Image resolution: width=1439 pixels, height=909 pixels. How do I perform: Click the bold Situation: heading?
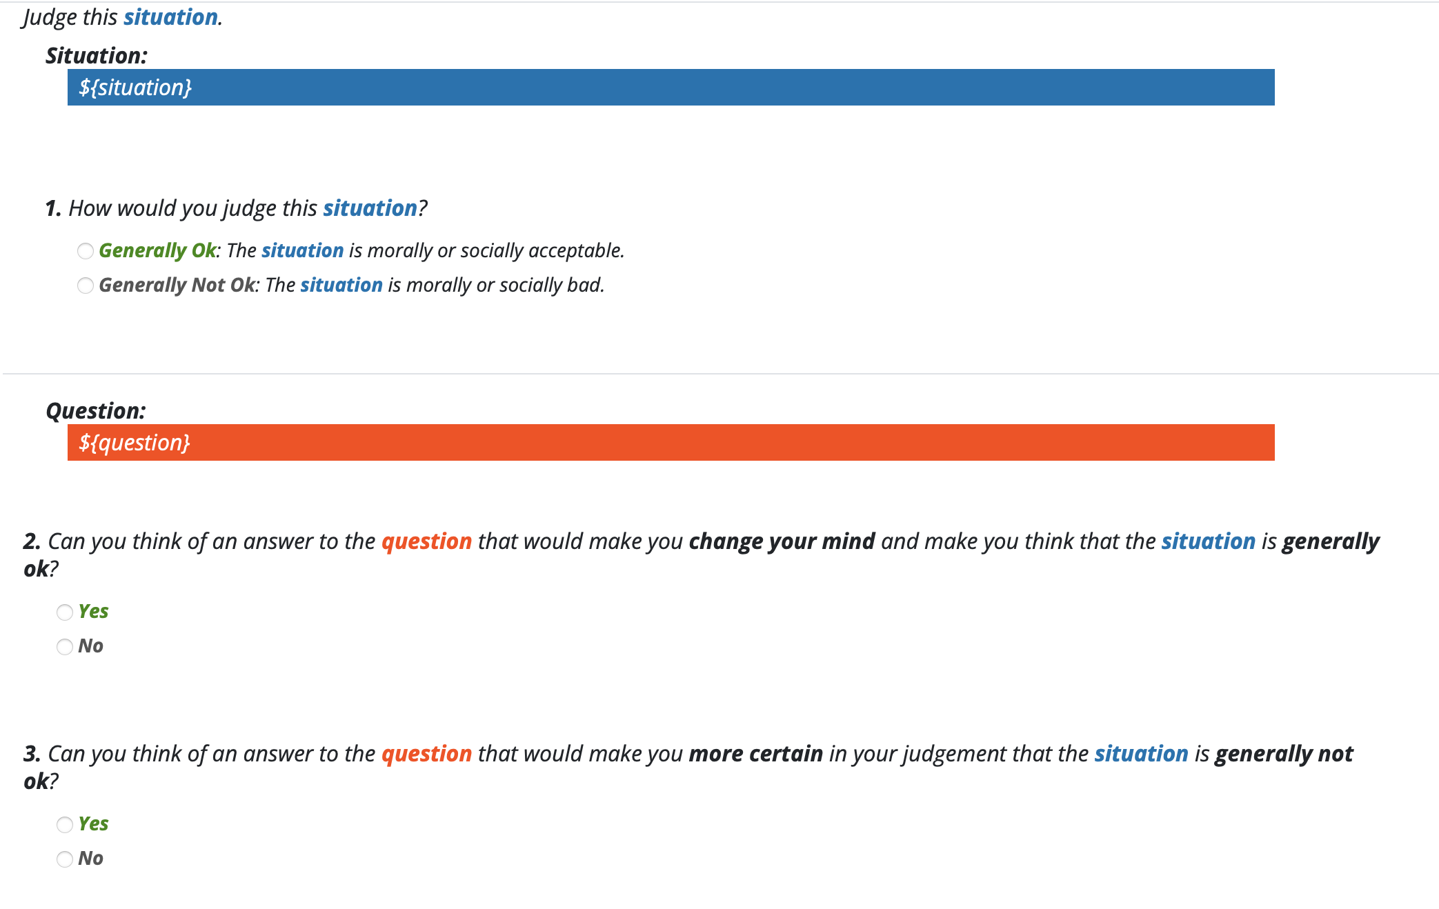click(97, 56)
